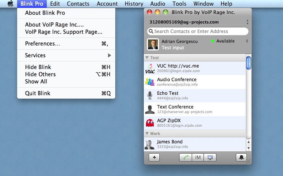Image resolution: width=283 pixels, height=176 pixels.
Task: Open the Apple menu
Action: pyautogui.click(x=11, y=3)
